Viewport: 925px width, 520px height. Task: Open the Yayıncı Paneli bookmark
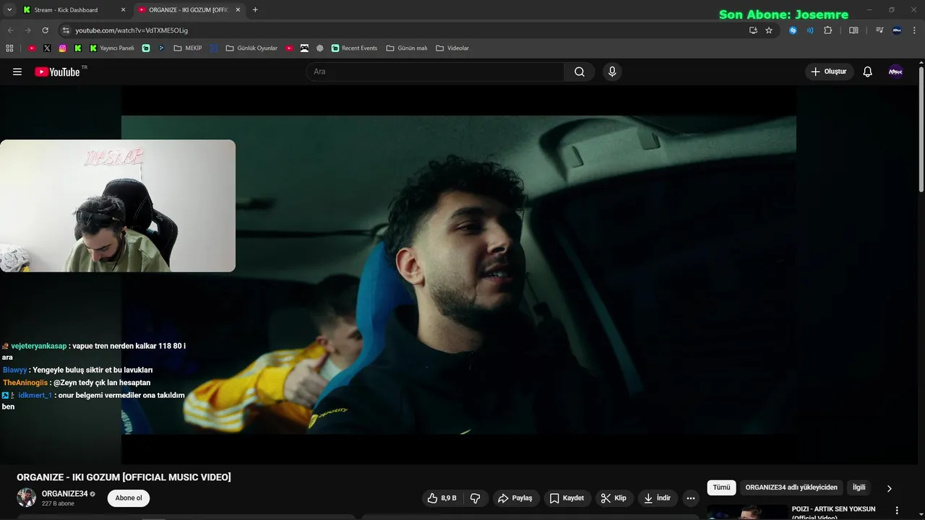[112, 48]
